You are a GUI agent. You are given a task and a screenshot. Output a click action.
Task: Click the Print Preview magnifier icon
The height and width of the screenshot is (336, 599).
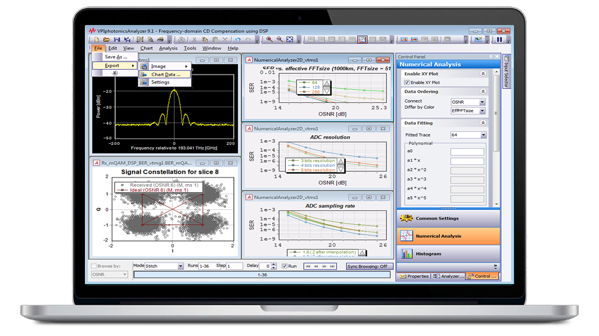(x=150, y=40)
